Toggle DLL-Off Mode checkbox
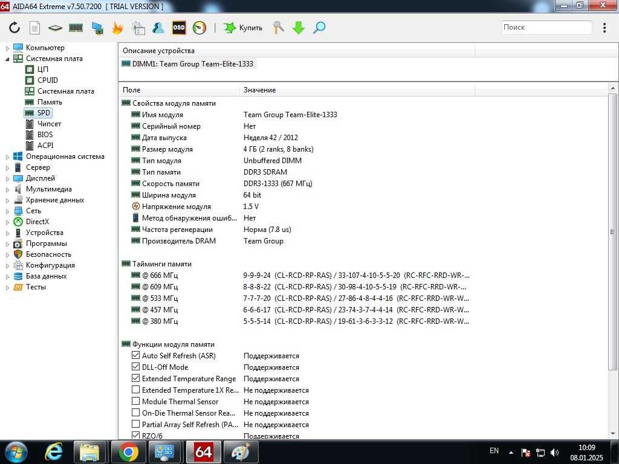This screenshot has height=464, width=619. pyautogui.click(x=135, y=367)
